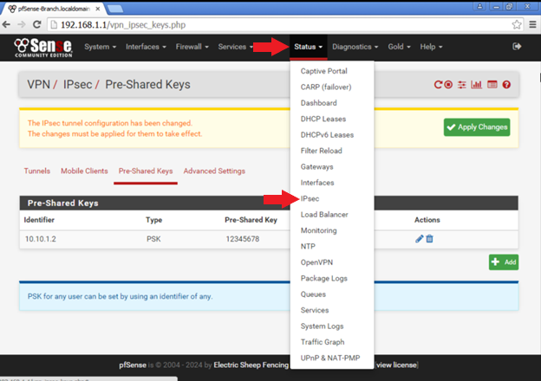Select Interfaces in the Status dropdown list
This screenshot has height=381, width=541.
point(317,183)
